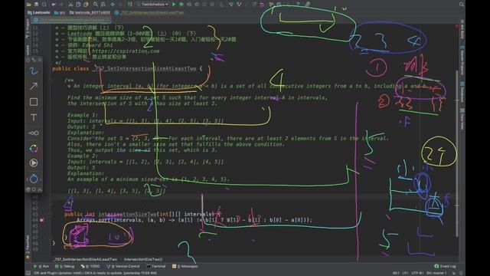The width and height of the screenshot is (490, 276).
Task: Click the Search Everywhere magnifier icon
Action: (x=461, y=5)
